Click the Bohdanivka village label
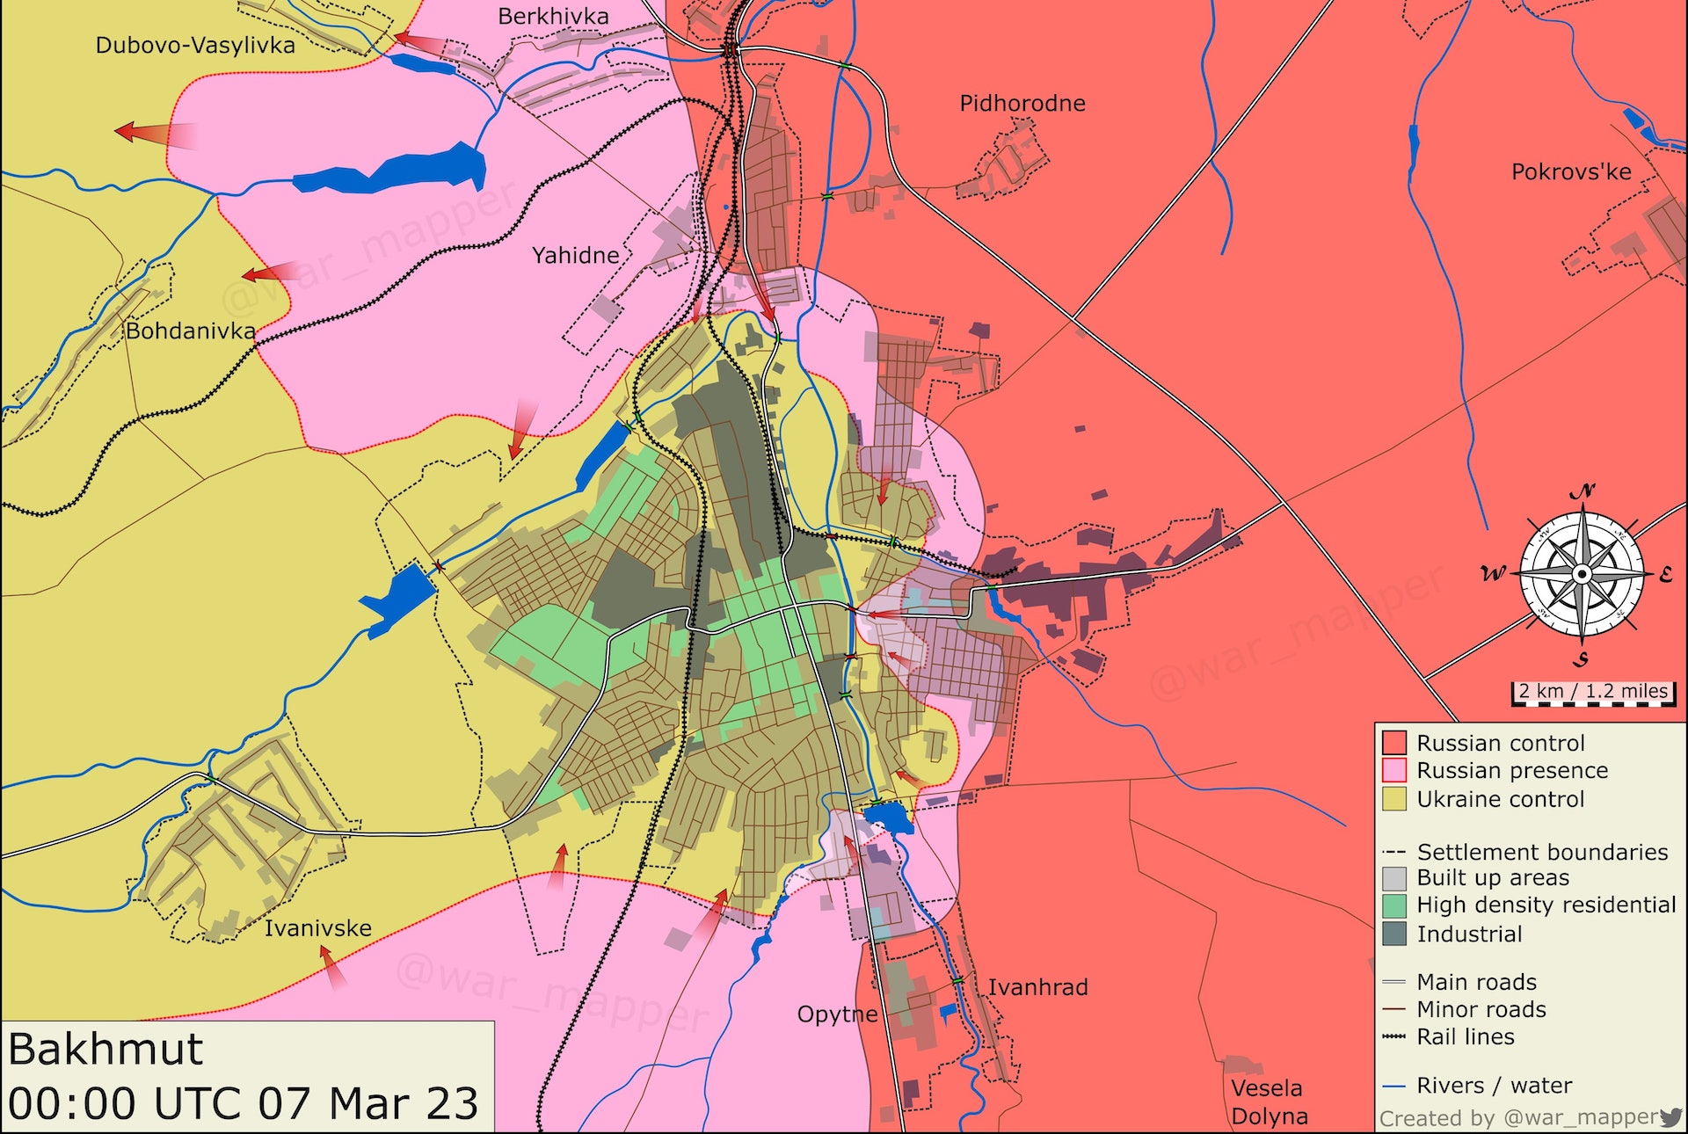This screenshot has width=1688, height=1134. [190, 331]
